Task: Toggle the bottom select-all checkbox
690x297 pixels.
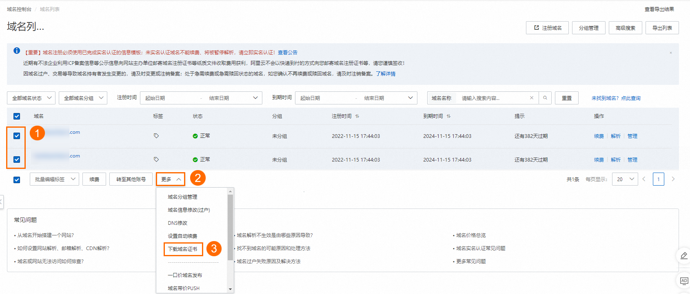Action: coord(17,180)
